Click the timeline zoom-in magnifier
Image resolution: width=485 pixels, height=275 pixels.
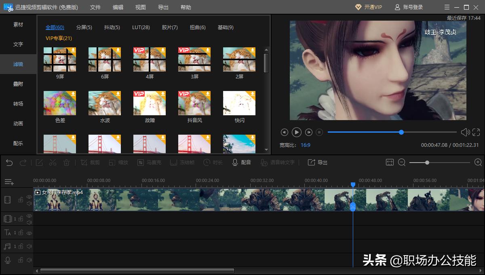pyautogui.click(x=478, y=163)
